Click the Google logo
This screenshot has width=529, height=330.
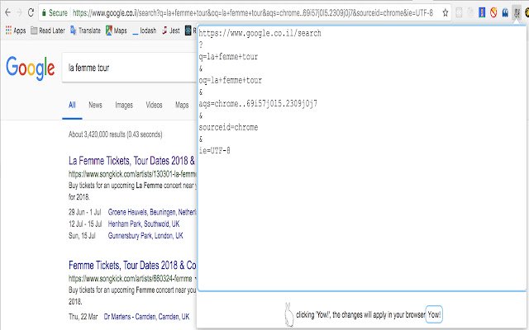30,68
